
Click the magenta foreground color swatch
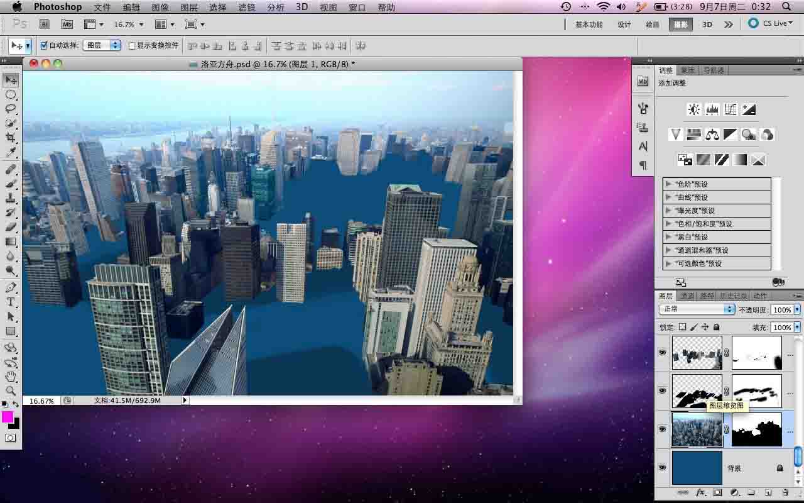(x=7, y=417)
